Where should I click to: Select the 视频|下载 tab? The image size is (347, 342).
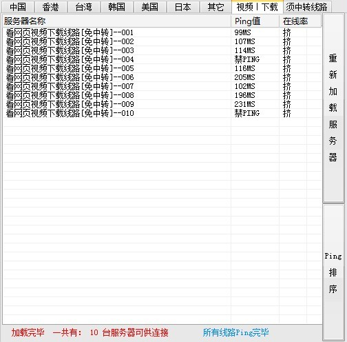coord(257,7)
